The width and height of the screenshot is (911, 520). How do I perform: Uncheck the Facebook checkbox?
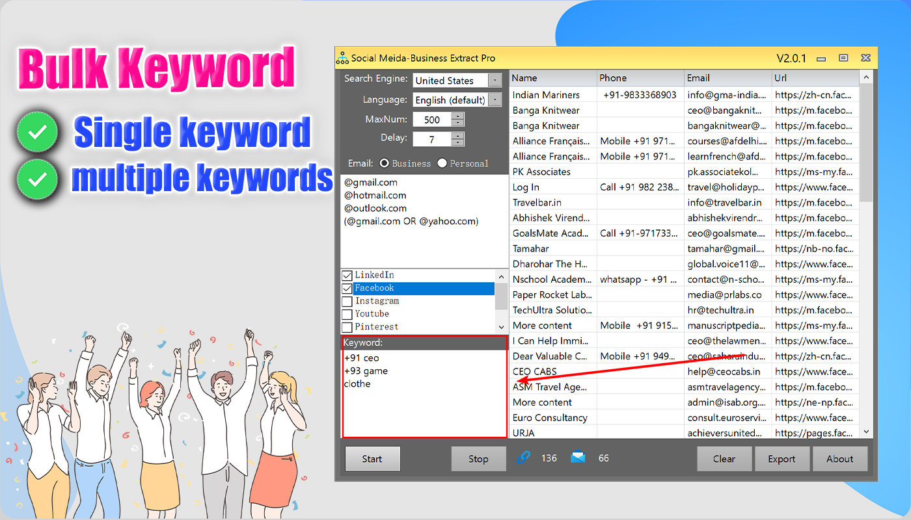click(x=347, y=289)
